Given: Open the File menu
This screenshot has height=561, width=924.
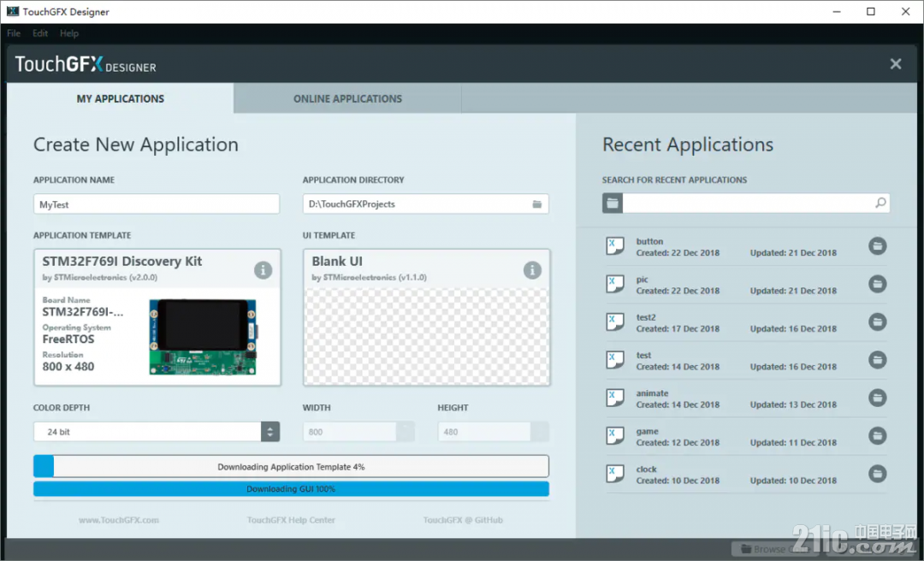Looking at the screenshot, I should pos(14,33).
